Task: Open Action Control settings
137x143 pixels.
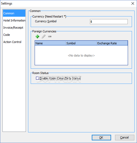Action: tap(14, 42)
